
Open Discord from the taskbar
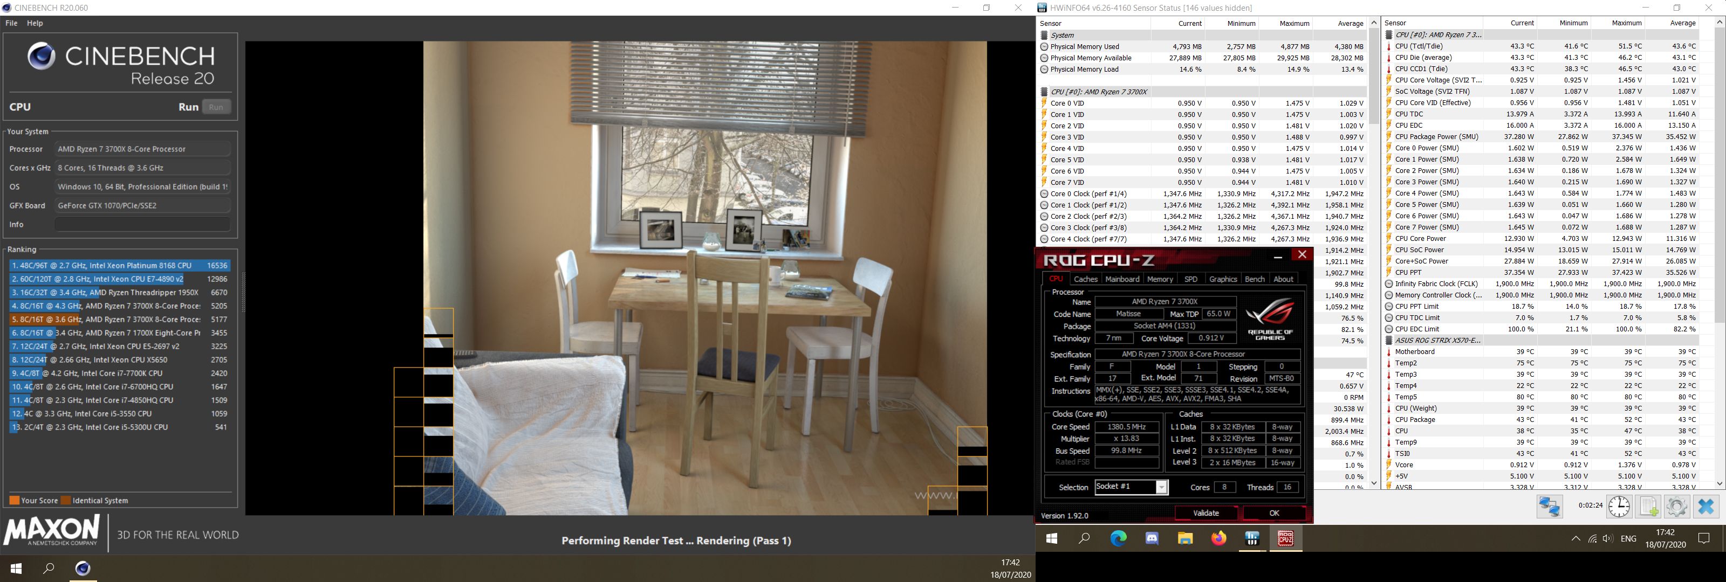pos(1152,538)
